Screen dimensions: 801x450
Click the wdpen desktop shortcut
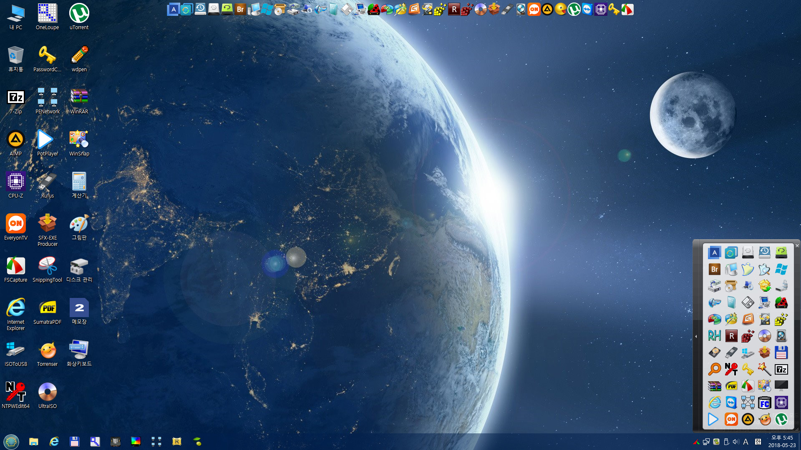click(79, 59)
